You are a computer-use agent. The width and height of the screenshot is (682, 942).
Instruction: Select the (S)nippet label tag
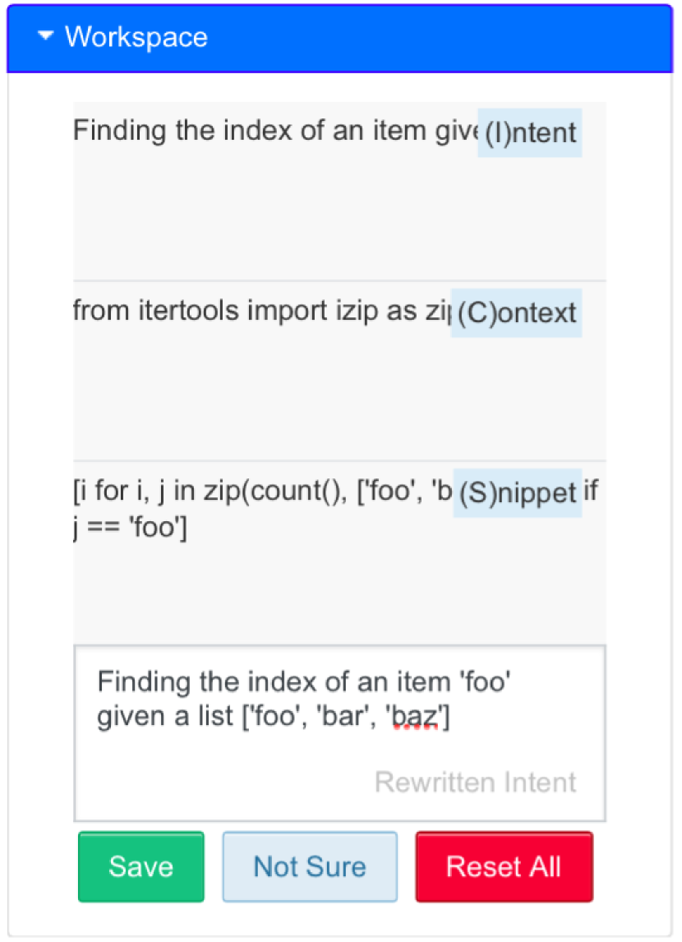[518, 493]
